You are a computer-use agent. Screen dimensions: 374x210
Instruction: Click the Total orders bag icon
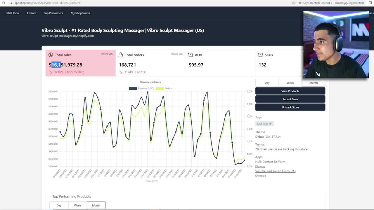click(x=121, y=55)
